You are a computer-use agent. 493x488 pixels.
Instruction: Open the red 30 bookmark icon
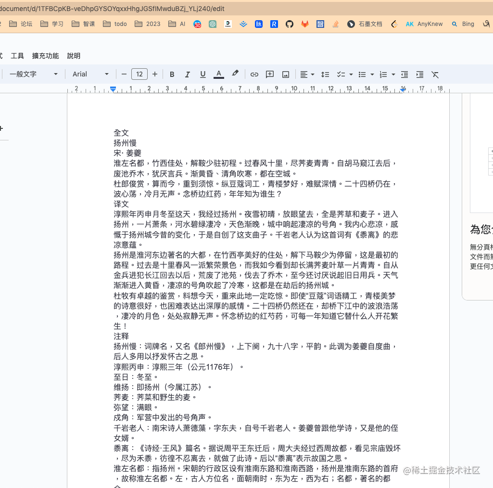197,24
